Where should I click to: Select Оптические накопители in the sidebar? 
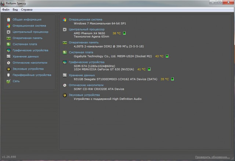(30, 63)
